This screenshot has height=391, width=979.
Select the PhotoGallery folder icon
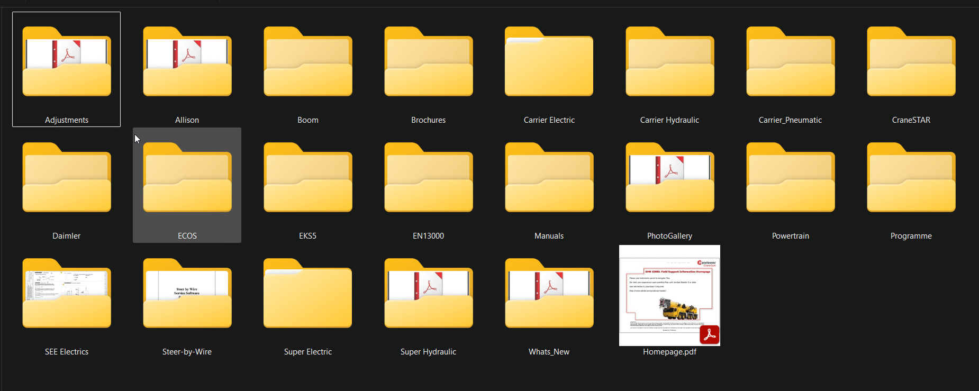(670, 177)
